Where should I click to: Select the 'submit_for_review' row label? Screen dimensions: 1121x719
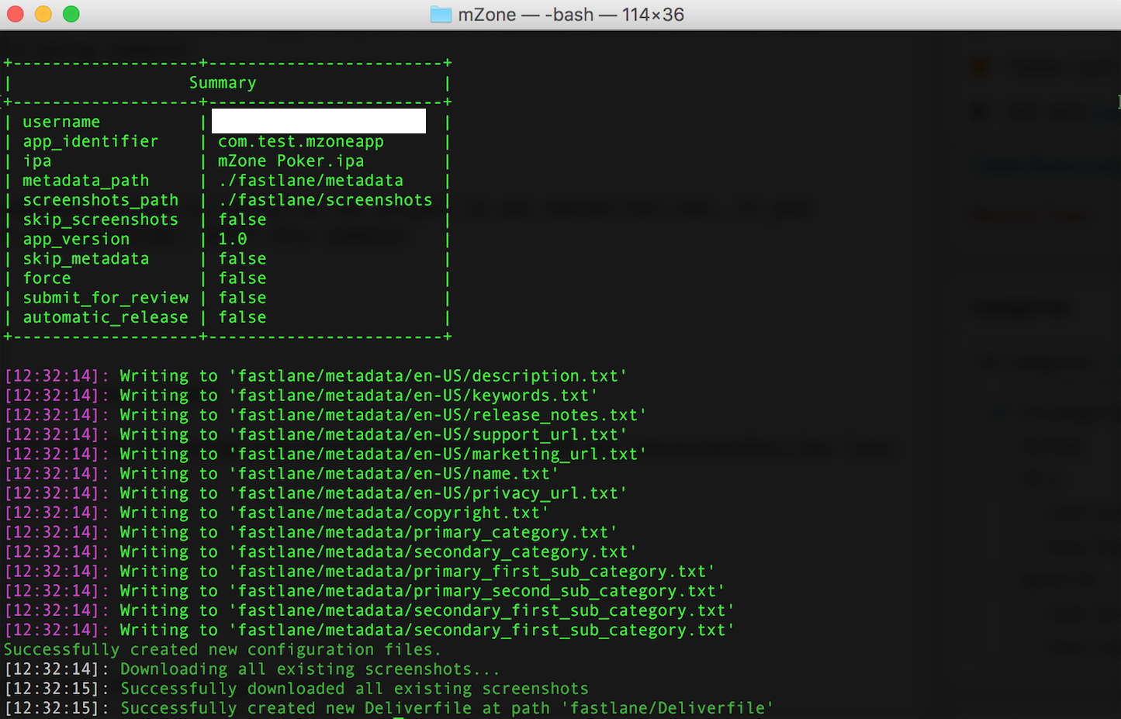pyautogui.click(x=106, y=298)
